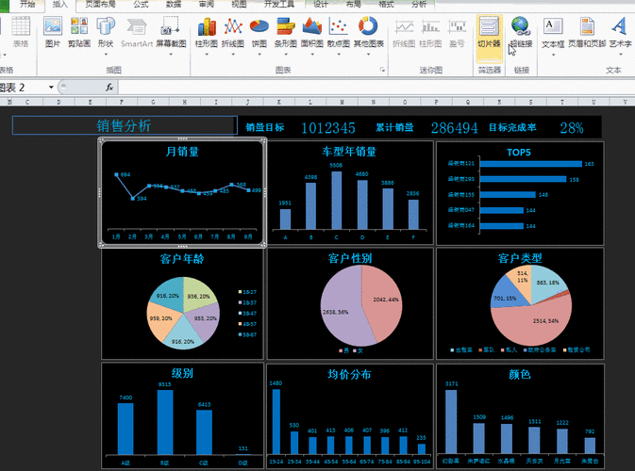Select the 3171 bar in 颜色 chart

pyautogui.click(x=451, y=422)
